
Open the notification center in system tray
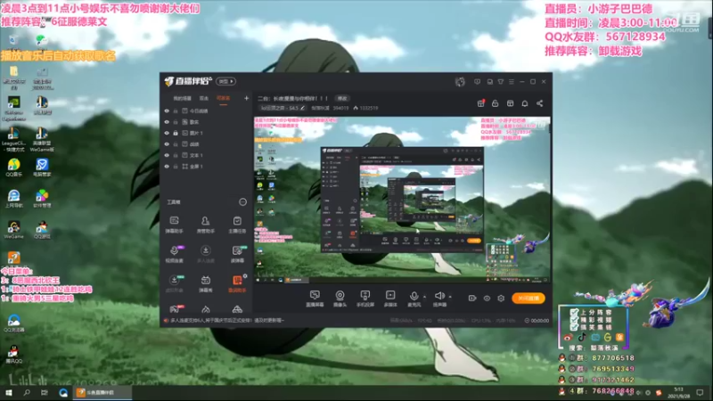[700, 392]
